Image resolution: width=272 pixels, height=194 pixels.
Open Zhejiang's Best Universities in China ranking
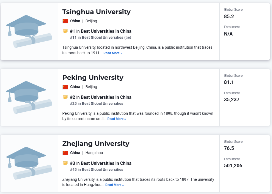(x=106, y=163)
